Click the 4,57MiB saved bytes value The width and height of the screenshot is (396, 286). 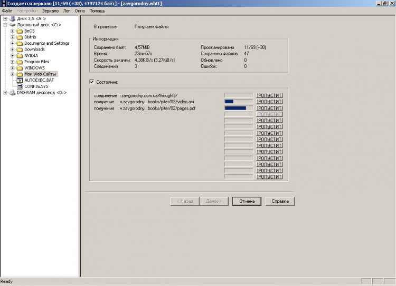point(142,47)
